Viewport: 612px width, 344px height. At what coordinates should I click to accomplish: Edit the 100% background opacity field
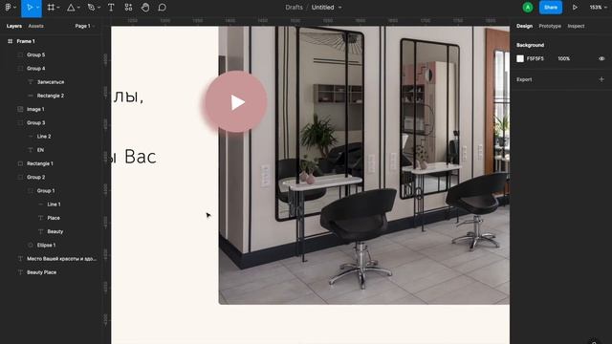pyautogui.click(x=563, y=58)
